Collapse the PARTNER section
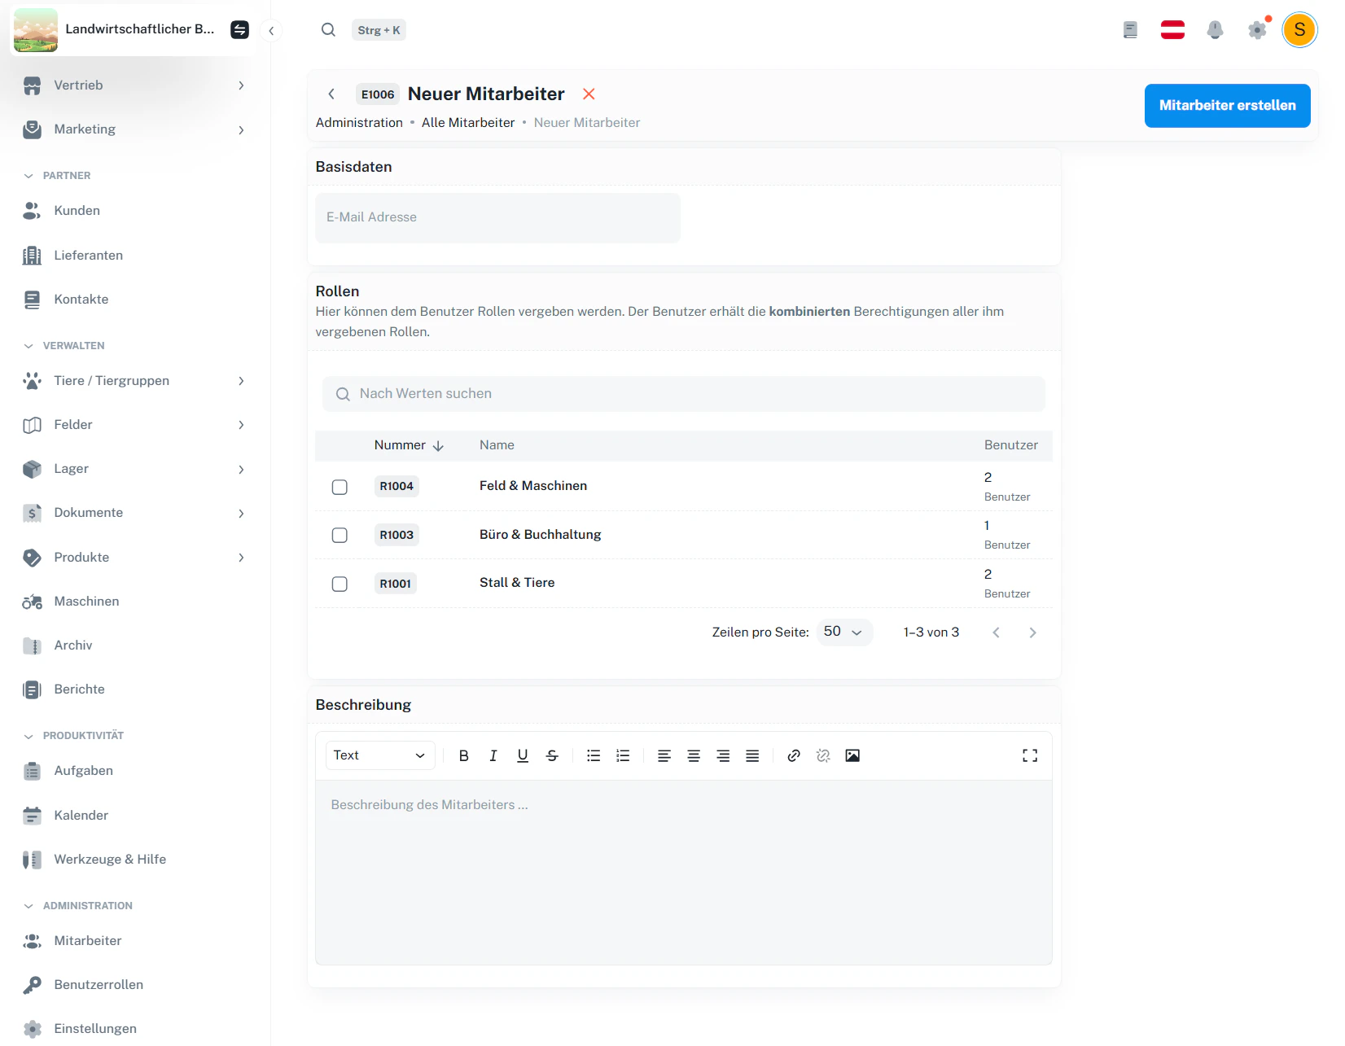 pyautogui.click(x=57, y=176)
